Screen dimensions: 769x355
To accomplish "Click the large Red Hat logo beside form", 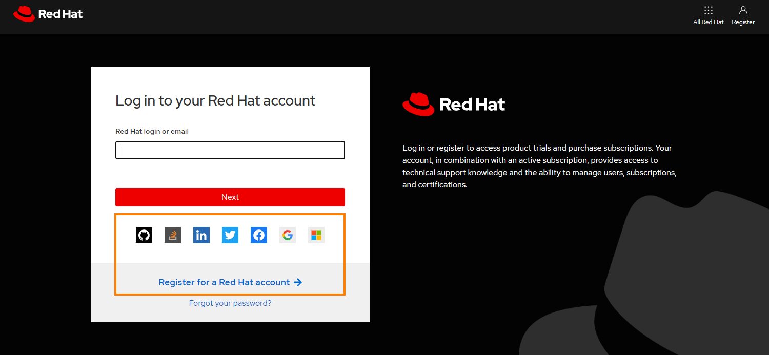I will (454, 104).
